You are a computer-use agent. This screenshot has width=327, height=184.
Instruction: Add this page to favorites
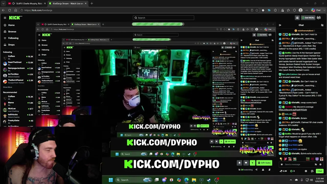pyautogui.click(x=257, y=10)
